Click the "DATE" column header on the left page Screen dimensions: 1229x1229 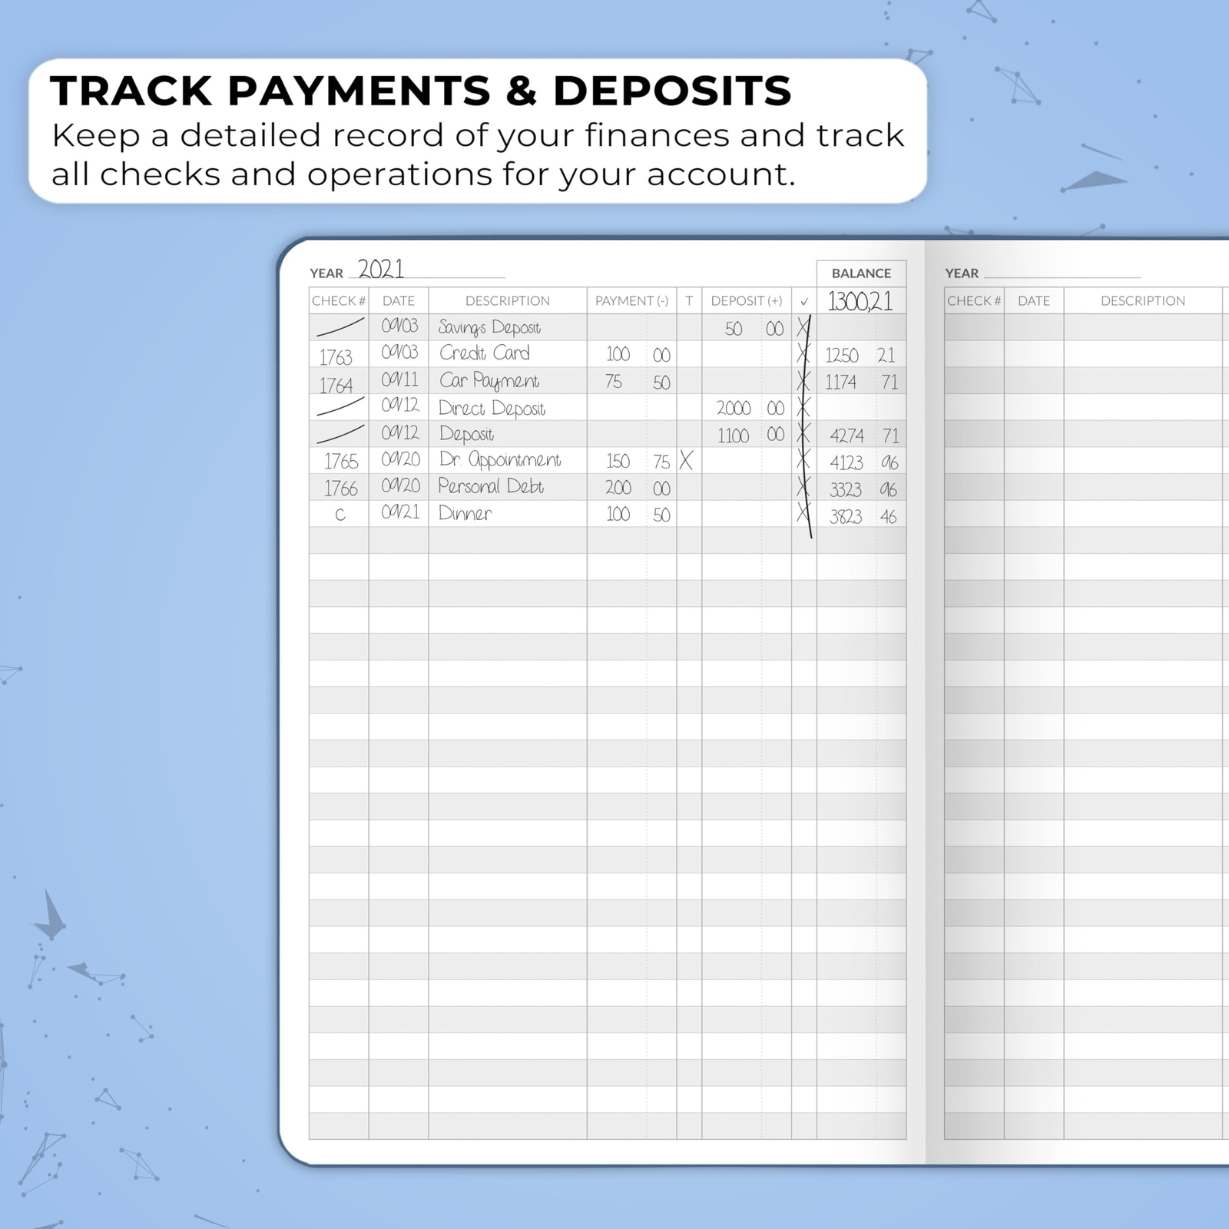pyautogui.click(x=399, y=301)
